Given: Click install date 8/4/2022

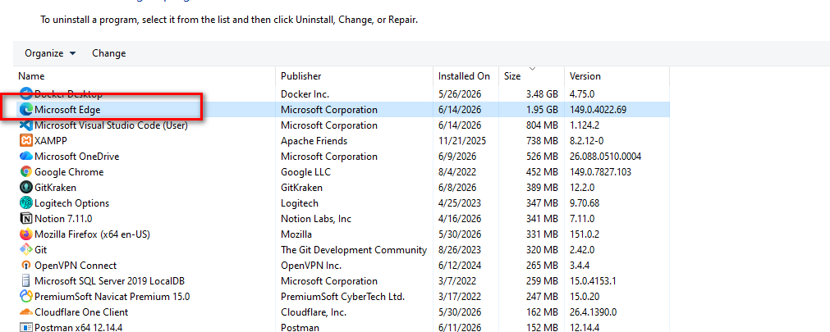Looking at the screenshot, I should coord(457,172).
